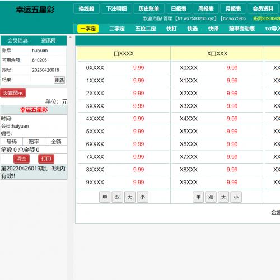This screenshot has width=280, height=280.
Task: Clear the bet slip with 清空
Action: point(21,158)
